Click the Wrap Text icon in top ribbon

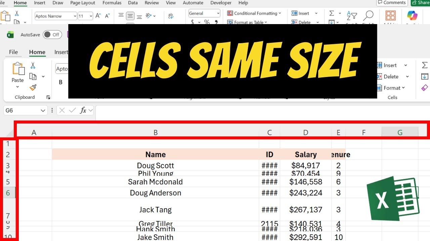[171, 16]
